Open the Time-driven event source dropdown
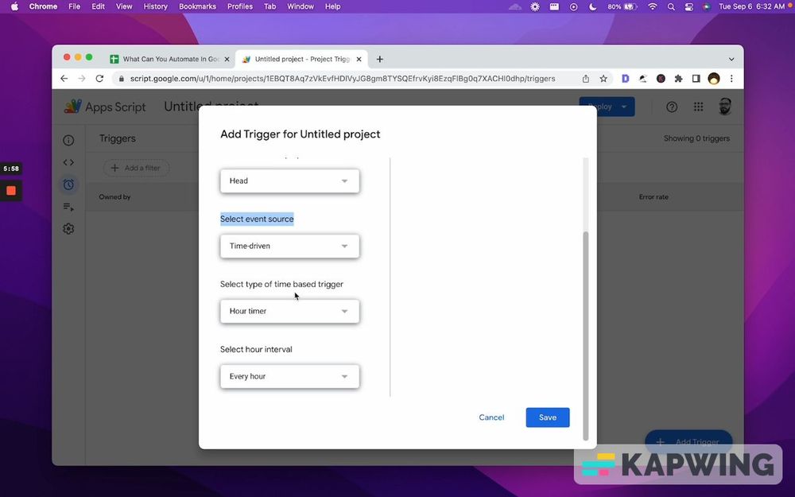The height and width of the screenshot is (497, 795). pos(289,246)
